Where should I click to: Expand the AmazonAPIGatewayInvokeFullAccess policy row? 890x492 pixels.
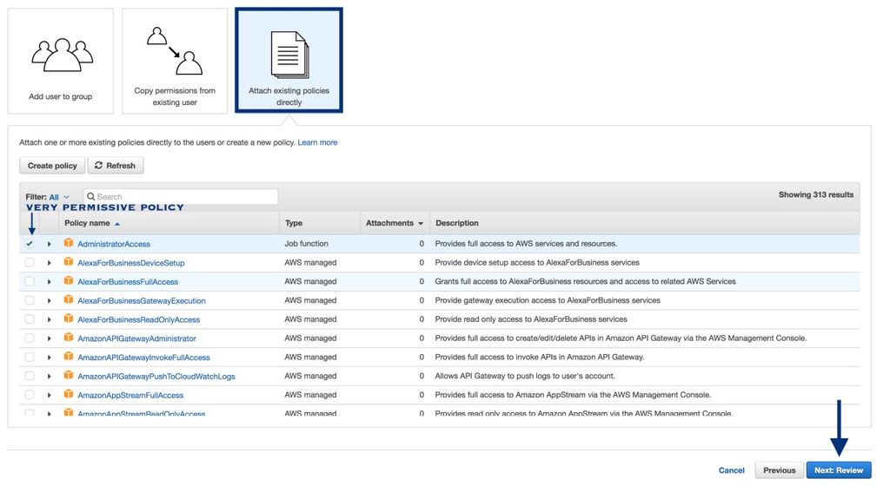point(50,358)
